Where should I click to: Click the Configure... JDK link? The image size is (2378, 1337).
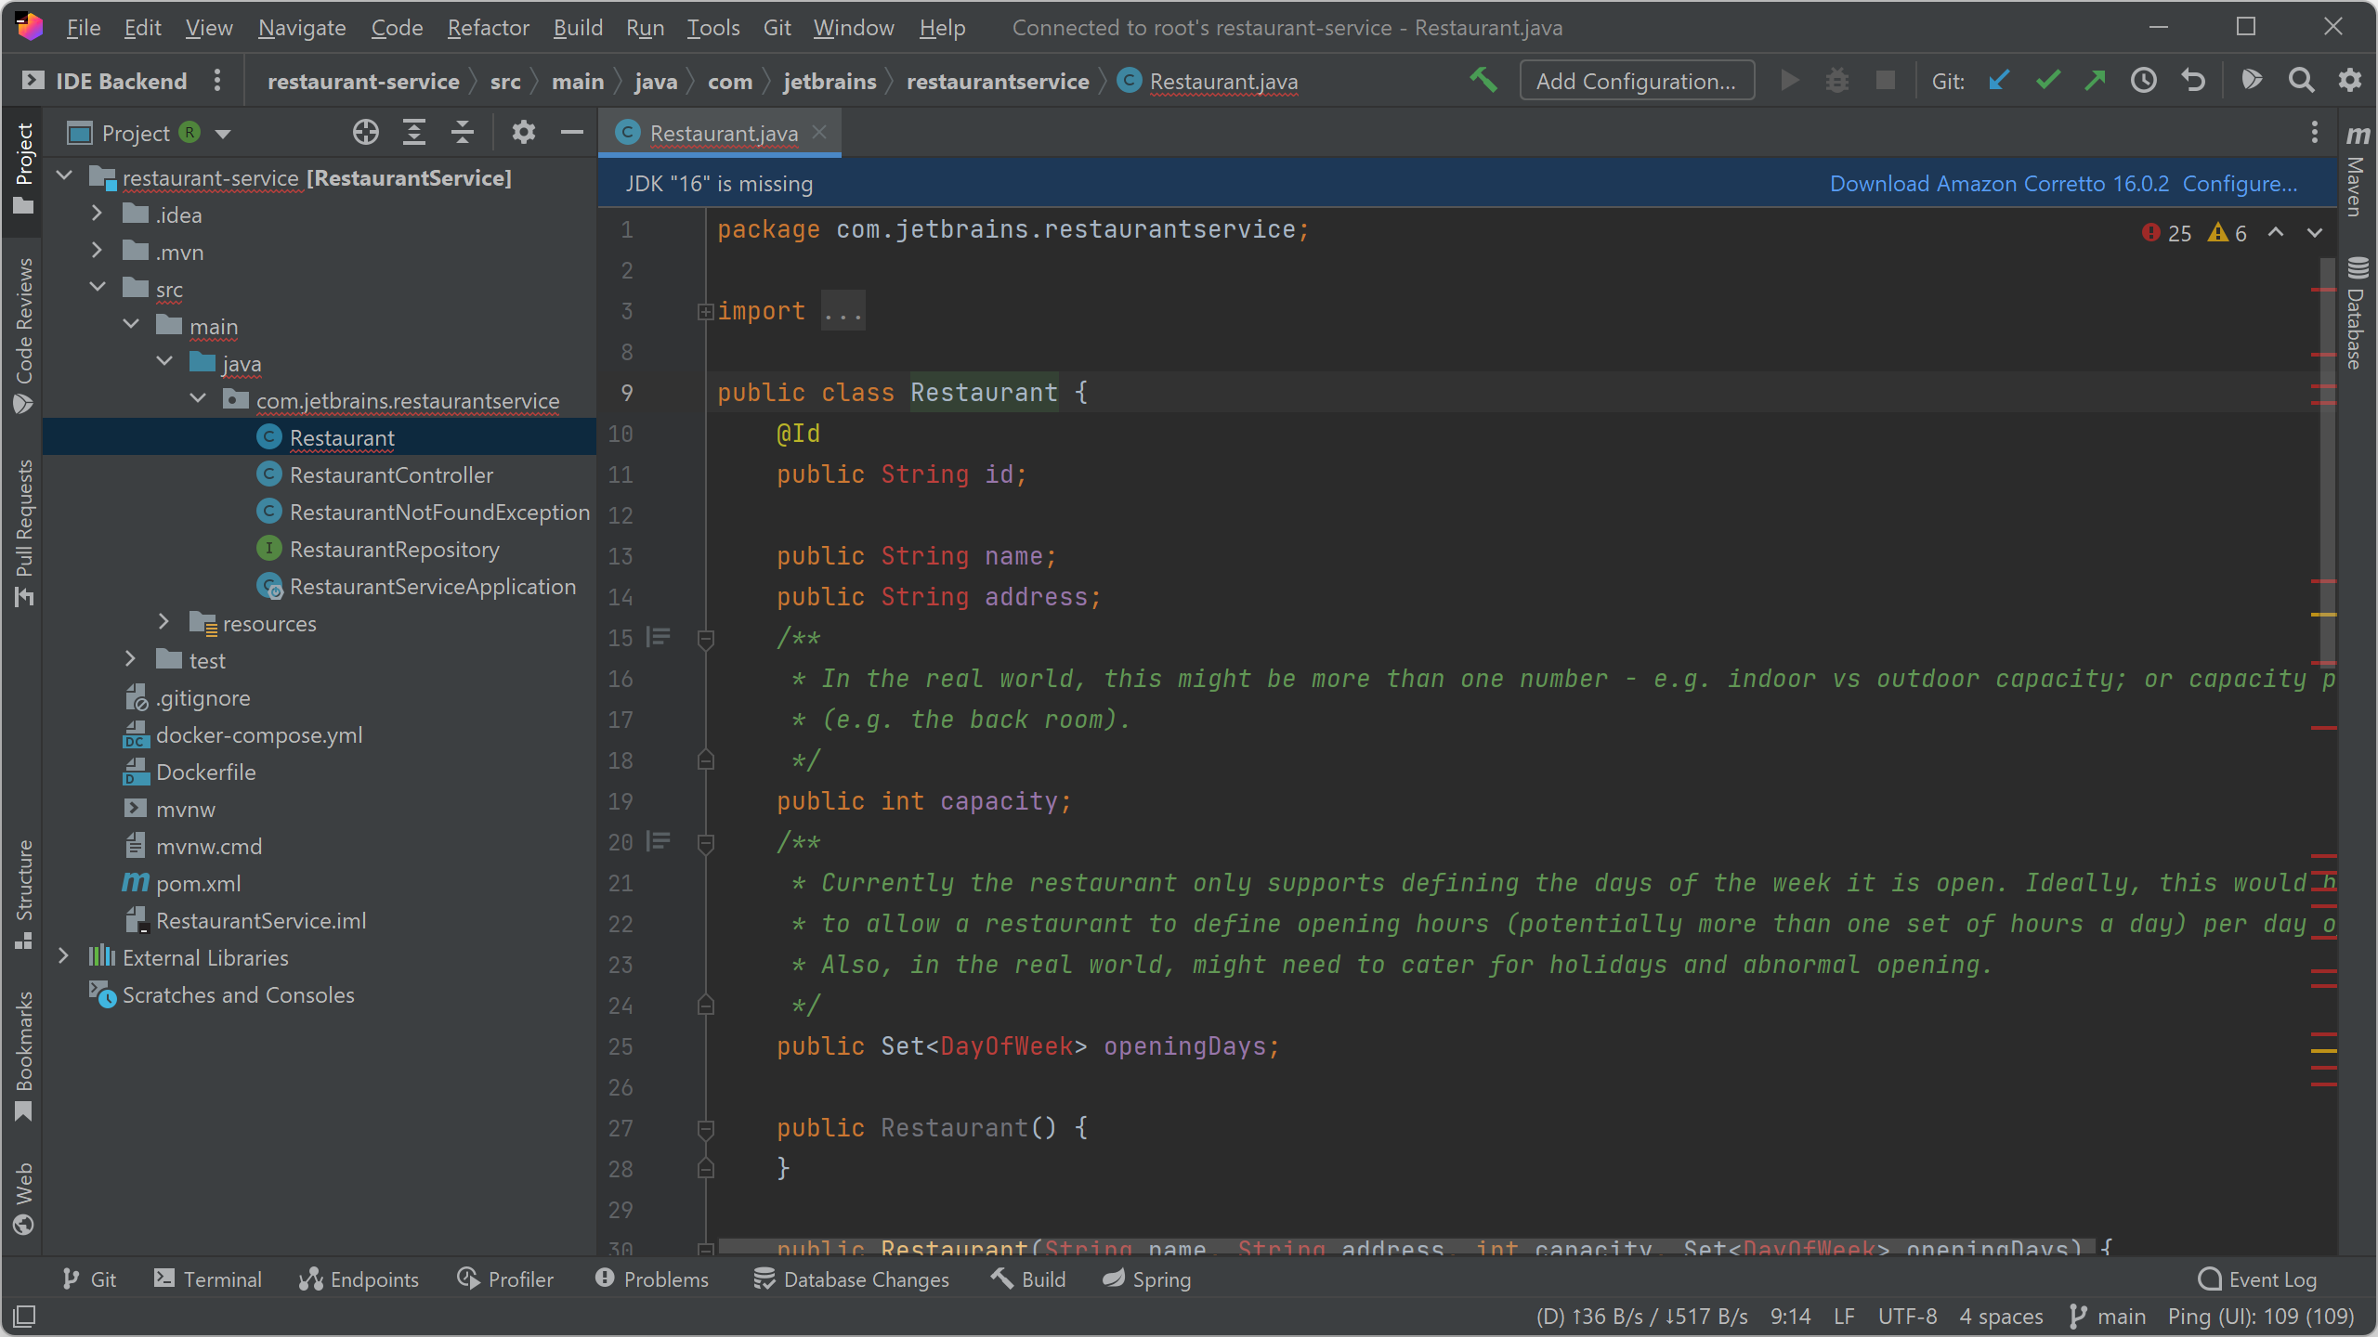[x=2240, y=184]
